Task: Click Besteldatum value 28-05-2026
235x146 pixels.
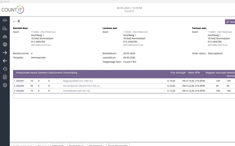Action: 129,53
